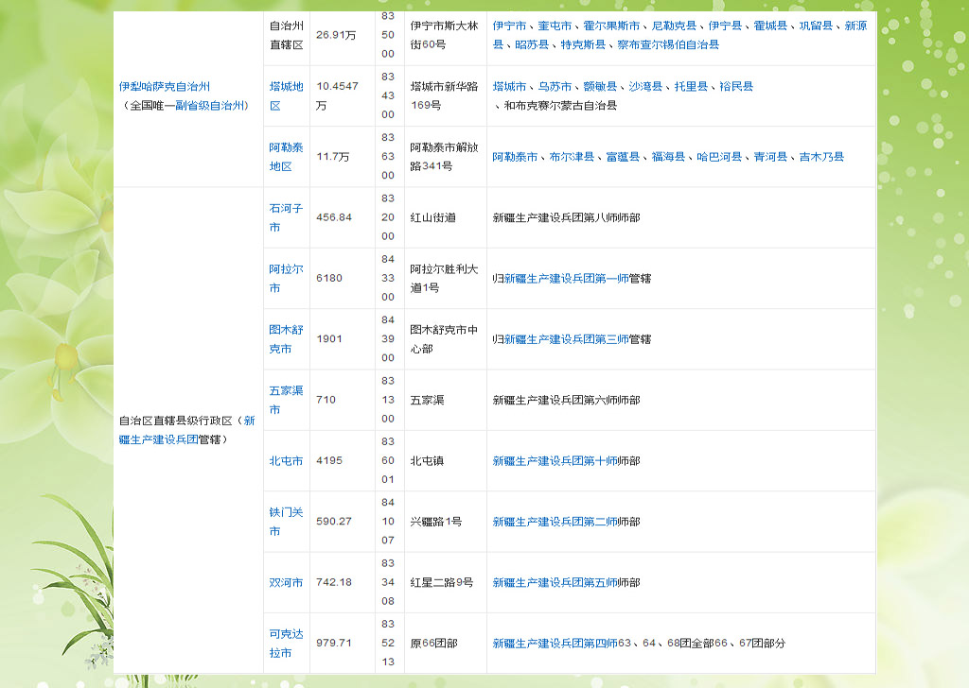Visit the 阿勒泰市 link
This screenshot has width=969, height=688.
tap(515, 157)
